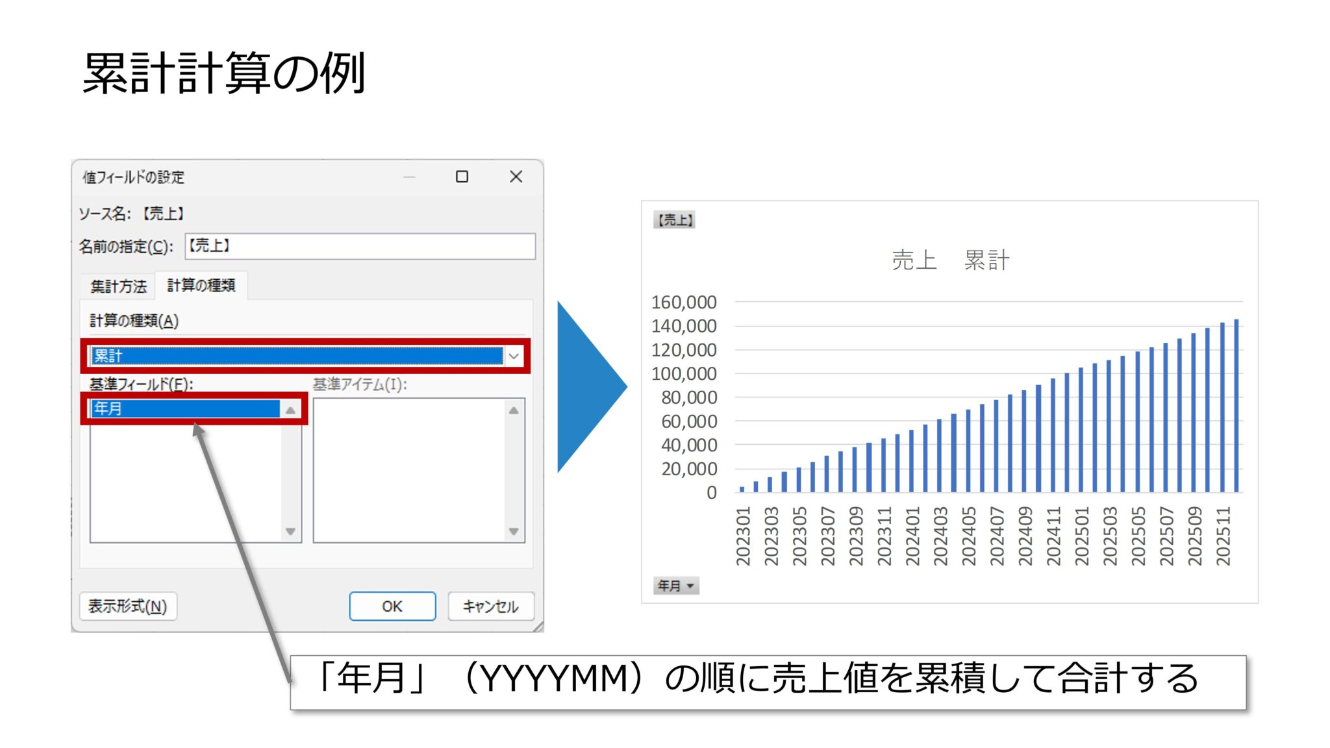Click the scroll-down arrow of 基準フィールド list
1330x748 pixels.
(290, 532)
